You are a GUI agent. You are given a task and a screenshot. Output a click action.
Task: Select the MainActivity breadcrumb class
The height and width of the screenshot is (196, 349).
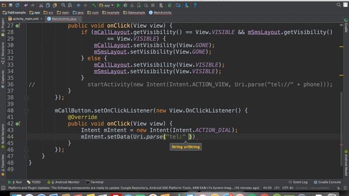point(160,13)
